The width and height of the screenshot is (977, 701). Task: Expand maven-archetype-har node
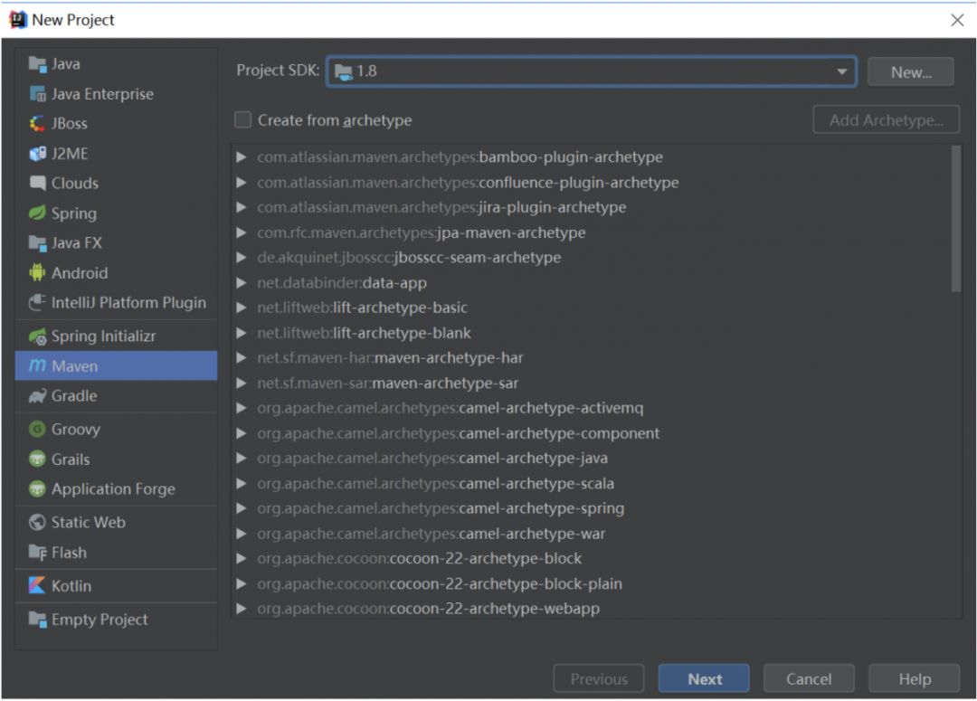[x=242, y=357]
